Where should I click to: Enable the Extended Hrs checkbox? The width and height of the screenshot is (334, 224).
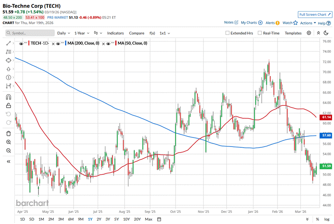pos(228,33)
